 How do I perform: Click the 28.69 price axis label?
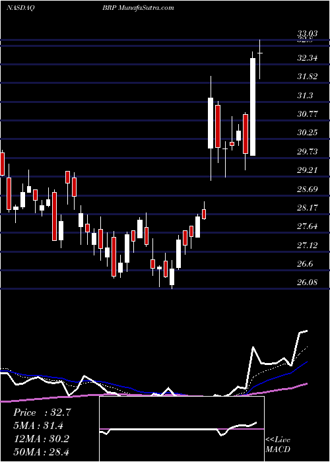pos(308,189)
